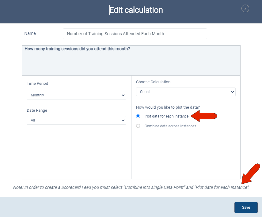262x217 pixels.
Task: Expand the Date Range dropdown
Action: 76,120
